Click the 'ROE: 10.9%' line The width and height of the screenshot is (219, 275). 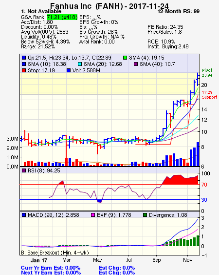click(161, 42)
